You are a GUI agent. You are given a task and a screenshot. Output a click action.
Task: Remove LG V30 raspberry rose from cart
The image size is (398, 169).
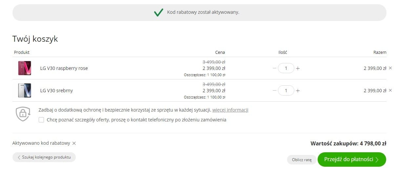pos(390,68)
